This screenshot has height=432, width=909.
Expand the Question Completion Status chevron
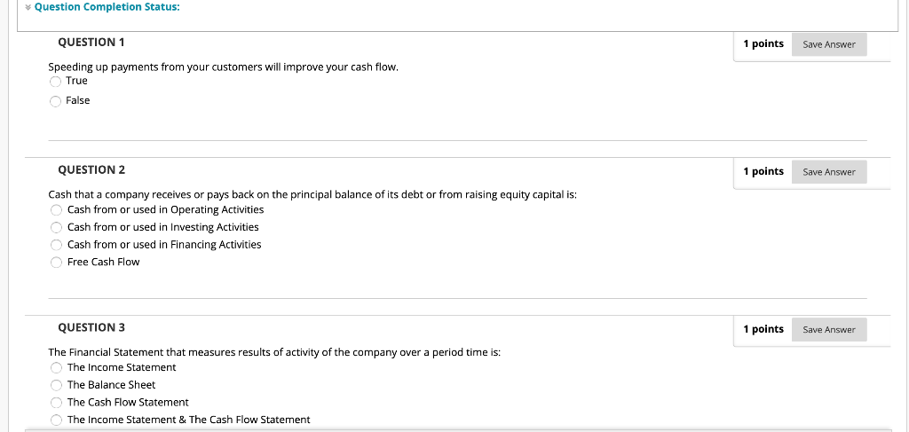(x=28, y=7)
